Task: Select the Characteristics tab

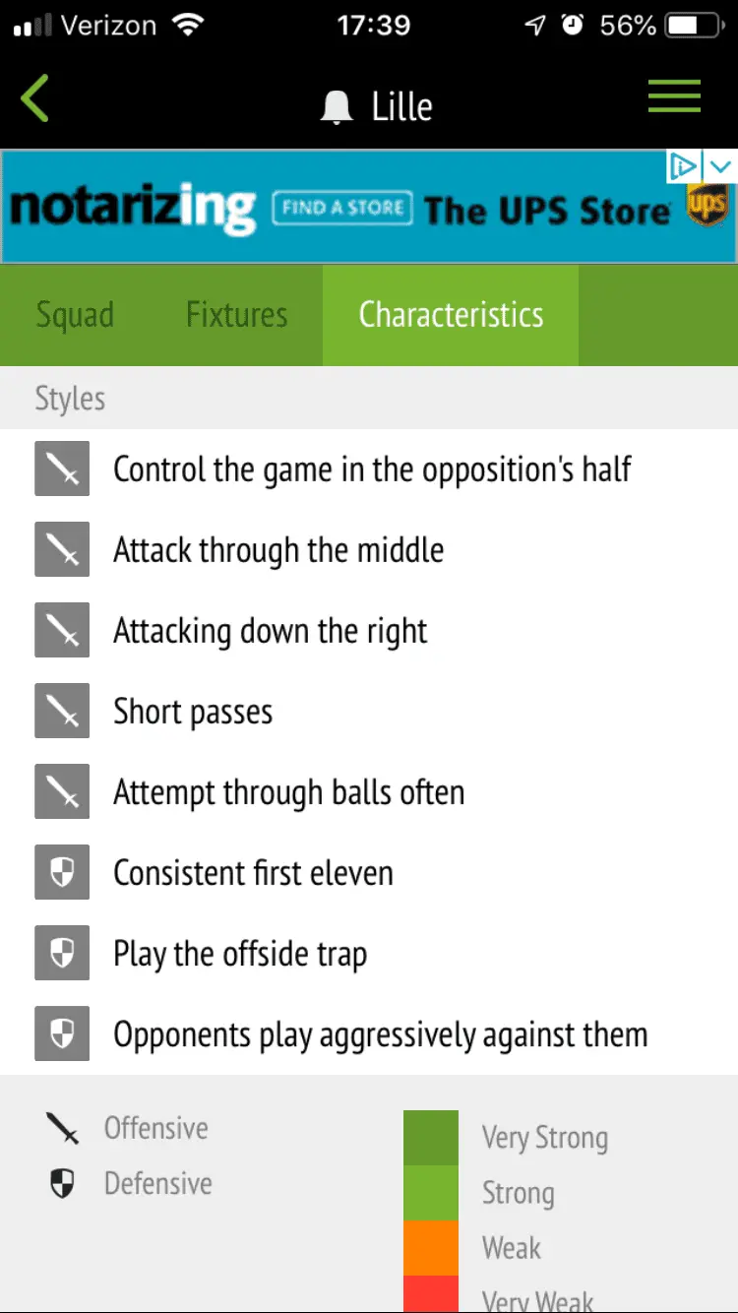Action: point(451,315)
